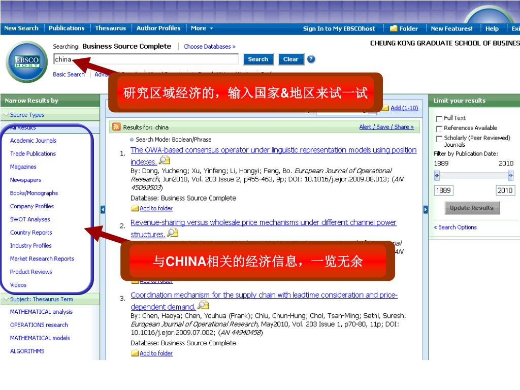This screenshot has width=520, height=390.
Task: Open the Publications menu item
Action: click(x=67, y=28)
